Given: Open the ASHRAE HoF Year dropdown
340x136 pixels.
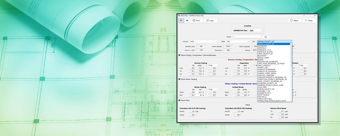Looking at the screenshot, I should tap(255, 31).
